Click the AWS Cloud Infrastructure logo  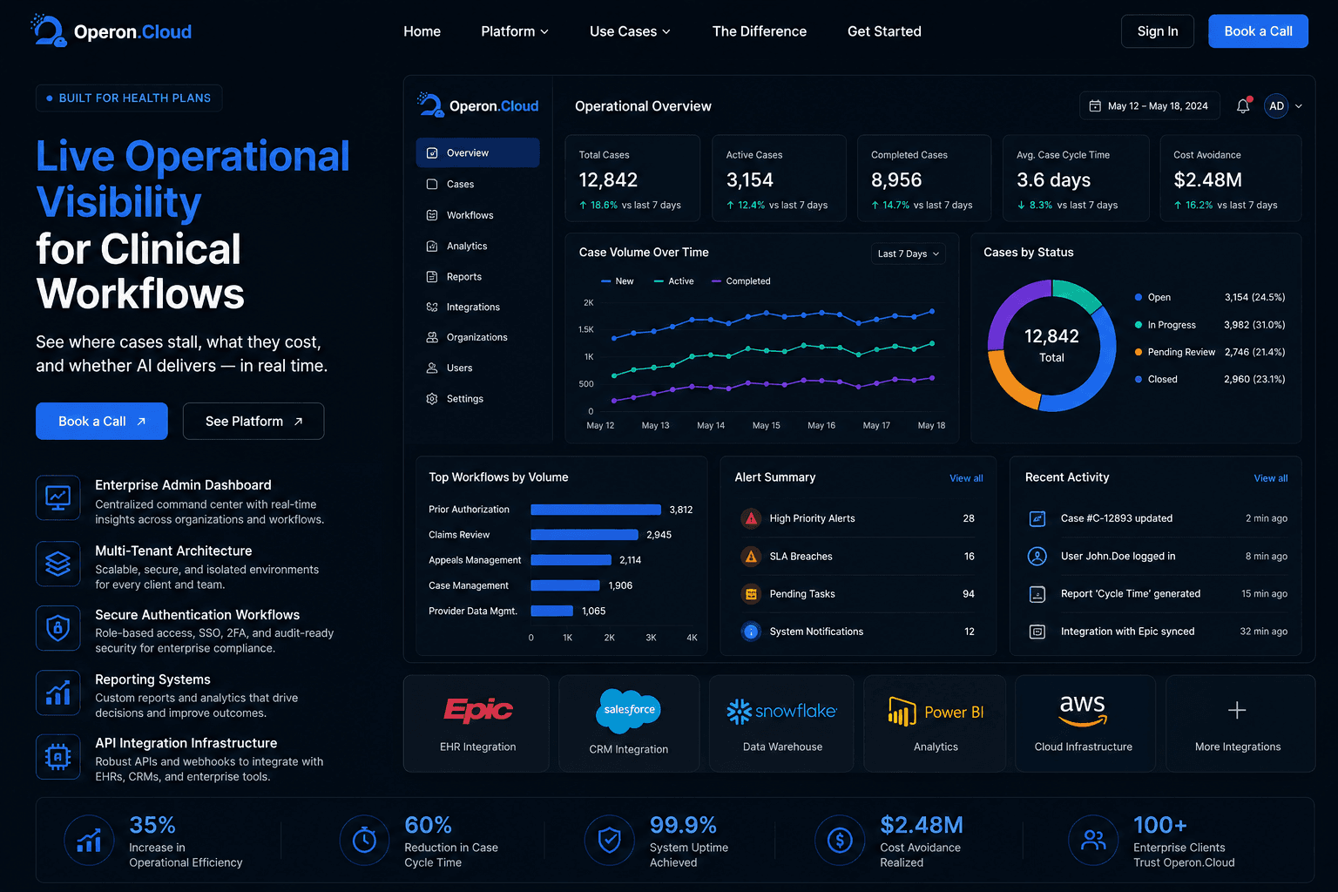coord(1083,709)
